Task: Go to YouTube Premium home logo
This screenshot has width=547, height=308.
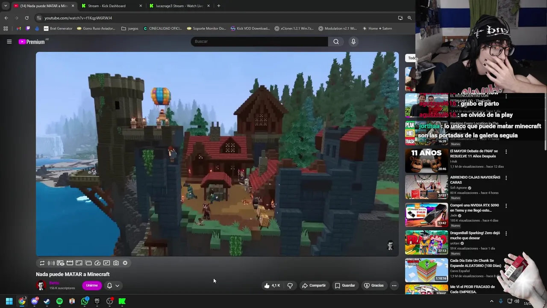Action: 32,41
